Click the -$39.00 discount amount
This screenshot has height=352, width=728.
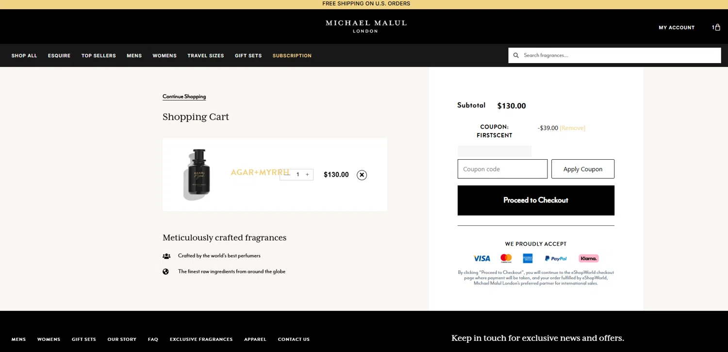point(548,128)
